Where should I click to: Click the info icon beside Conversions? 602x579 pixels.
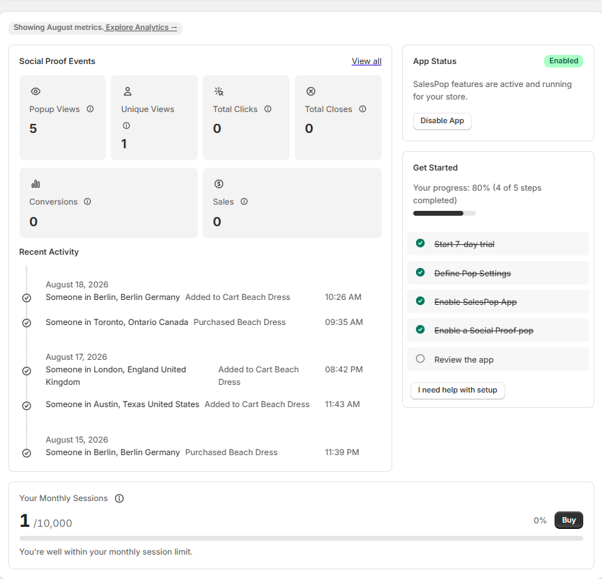pyautogui.click(x=88, y=201)
